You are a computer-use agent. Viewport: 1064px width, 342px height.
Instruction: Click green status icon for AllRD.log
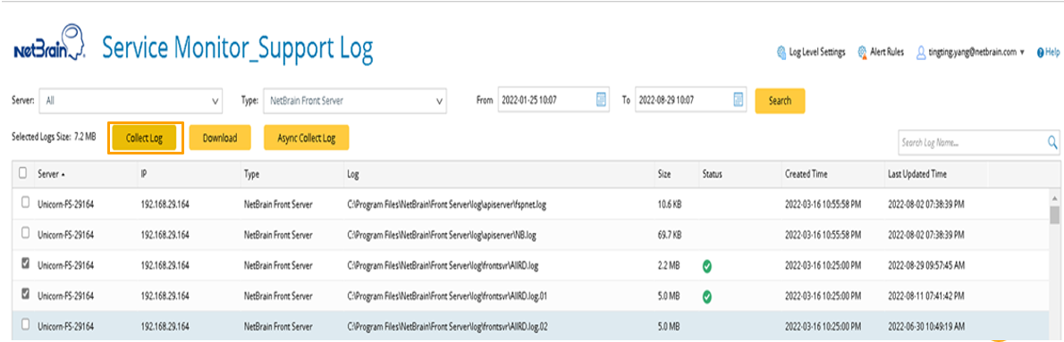[x=707, y=266]
